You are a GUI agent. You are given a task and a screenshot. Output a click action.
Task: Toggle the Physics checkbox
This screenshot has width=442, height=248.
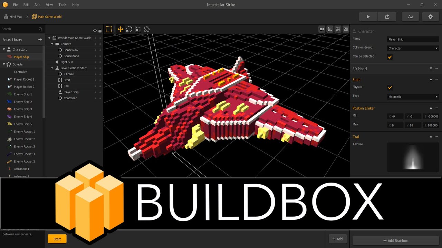[390, 87]
